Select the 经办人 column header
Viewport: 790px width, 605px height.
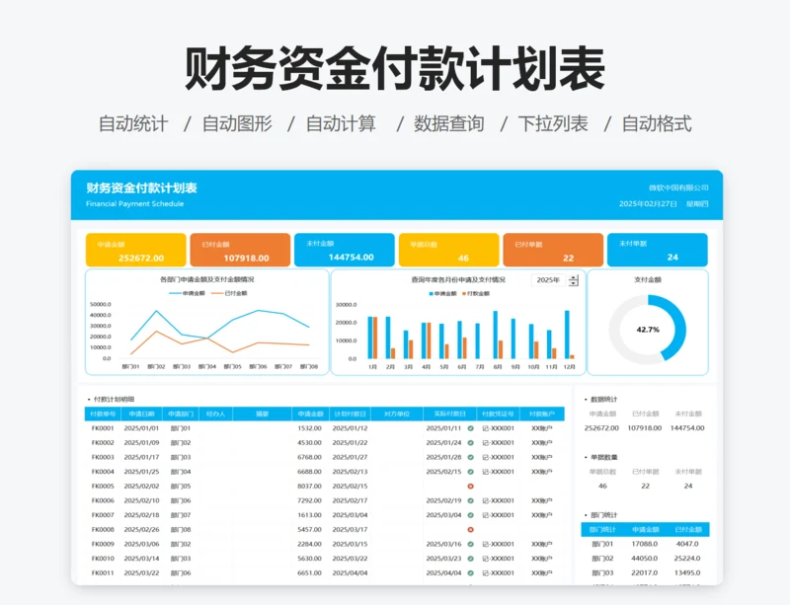click(x=216, y=414)
